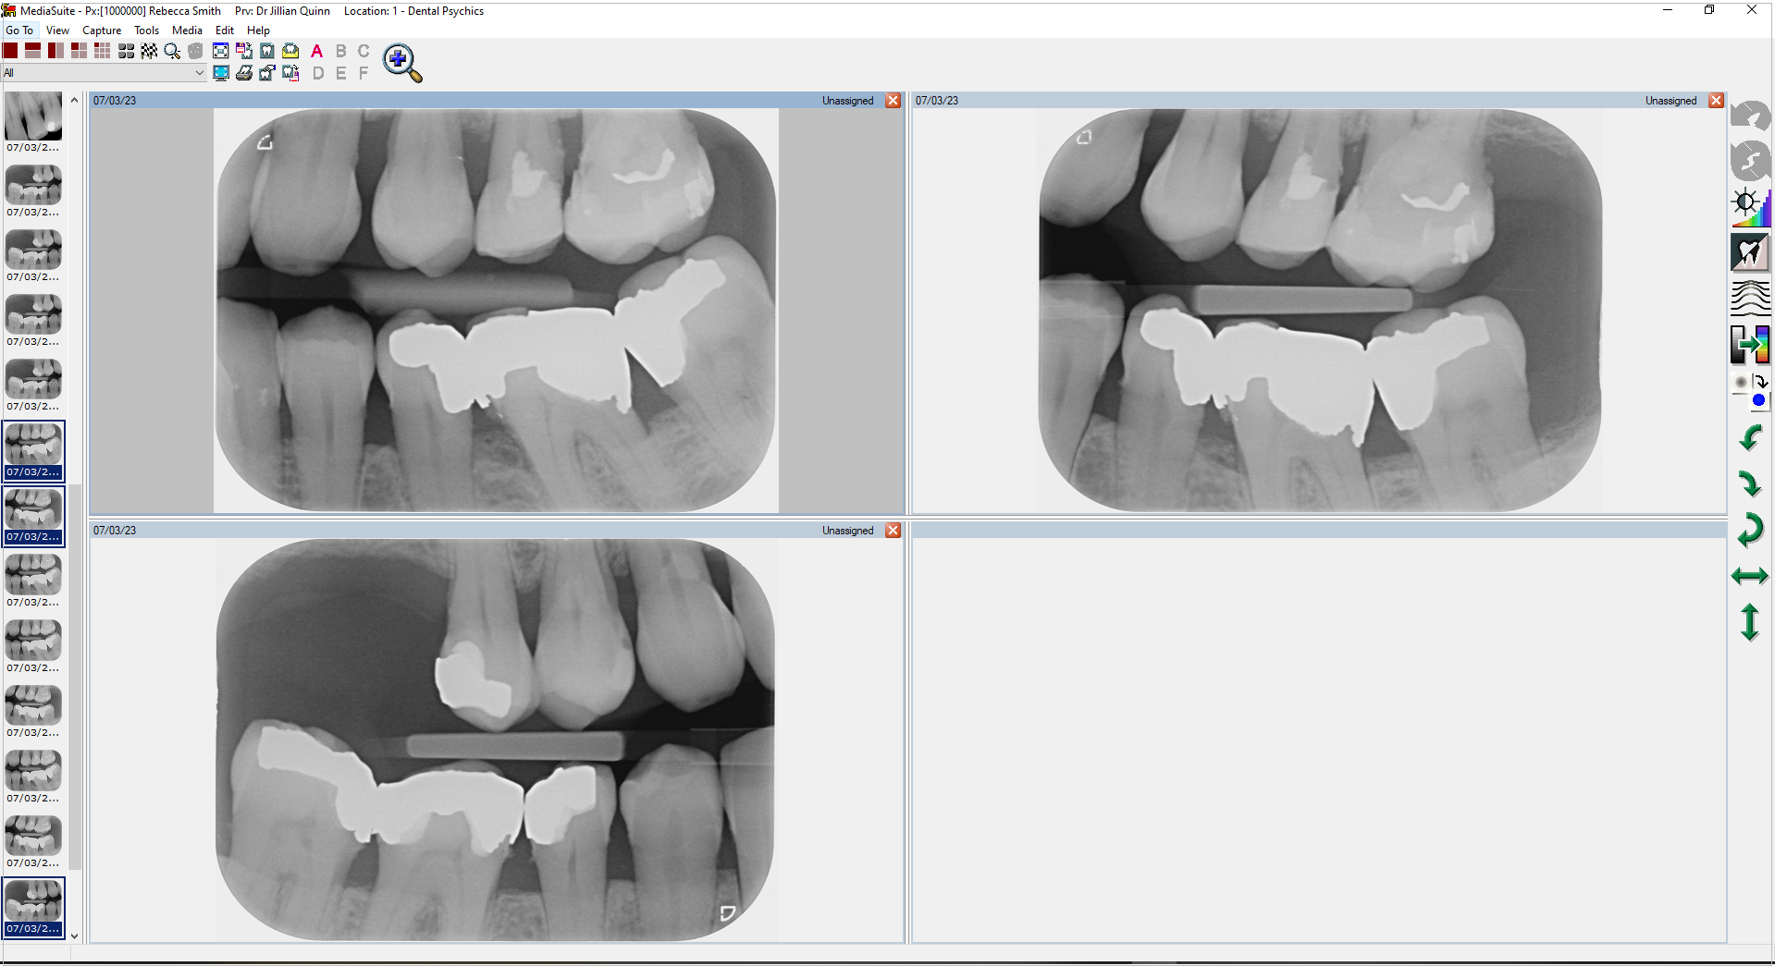Click Unassigned label on bottom-left pane
The width and height of the screenshot is (1775, 966).
(848, 531)
